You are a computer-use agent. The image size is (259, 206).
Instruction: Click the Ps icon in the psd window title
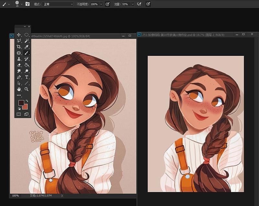pyautogui.click(x=140, y=34)
